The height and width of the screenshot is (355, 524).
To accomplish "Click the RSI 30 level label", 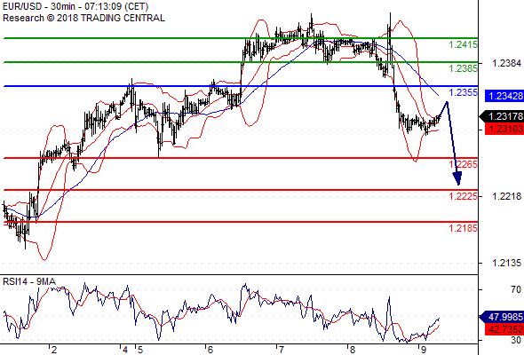I will [516, 340].
